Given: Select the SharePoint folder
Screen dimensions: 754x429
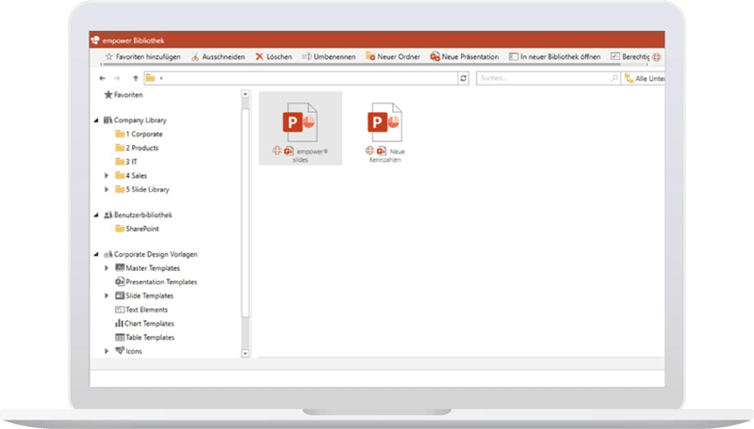Looking at the screenshot, I should coord(137,229).
